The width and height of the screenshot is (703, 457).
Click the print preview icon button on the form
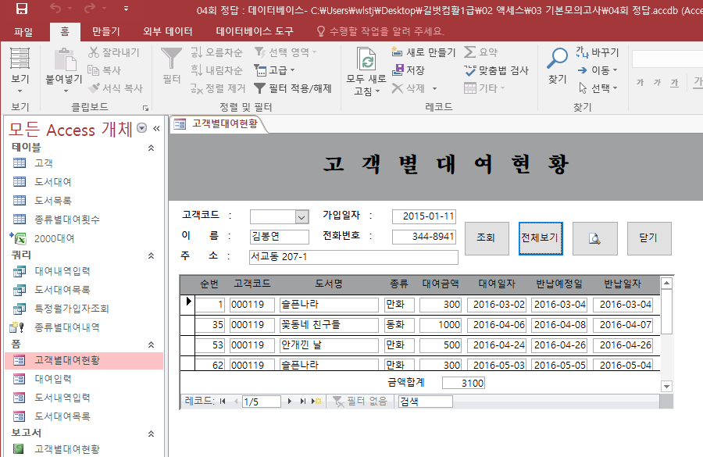coord(594,238)
